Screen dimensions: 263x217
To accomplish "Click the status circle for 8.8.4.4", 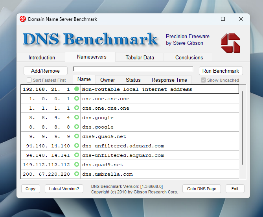I will 77,117.
